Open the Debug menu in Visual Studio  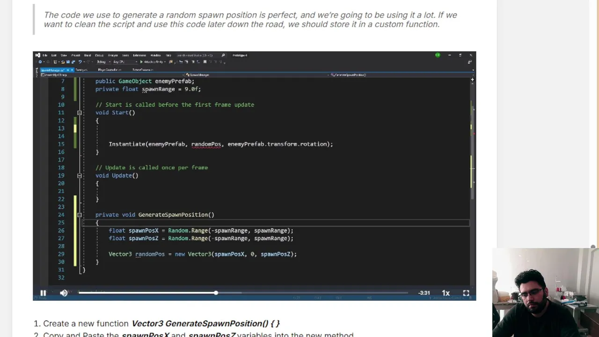pos(99,55)
